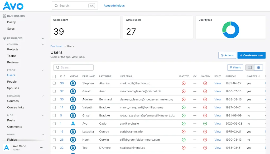The height and width of the screenshot is (154, 270).
Task: Click the Create new user button
Action: coord(251,55)
